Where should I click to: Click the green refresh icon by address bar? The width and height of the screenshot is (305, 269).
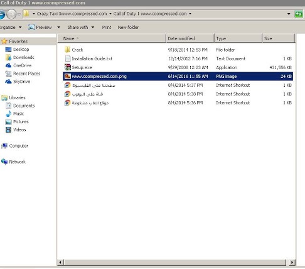[299, 14]
